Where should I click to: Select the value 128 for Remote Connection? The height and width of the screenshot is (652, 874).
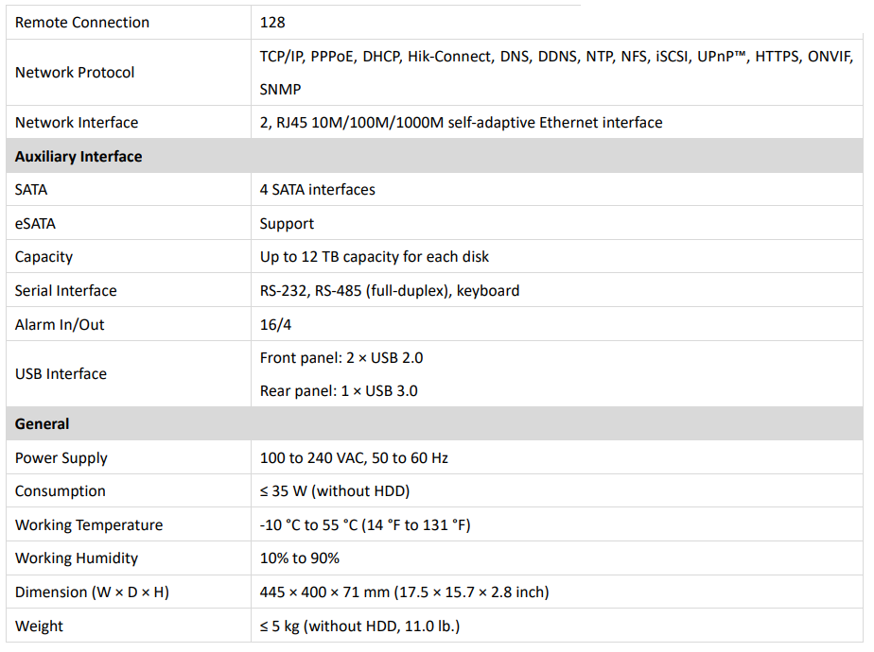click(272, 22)
